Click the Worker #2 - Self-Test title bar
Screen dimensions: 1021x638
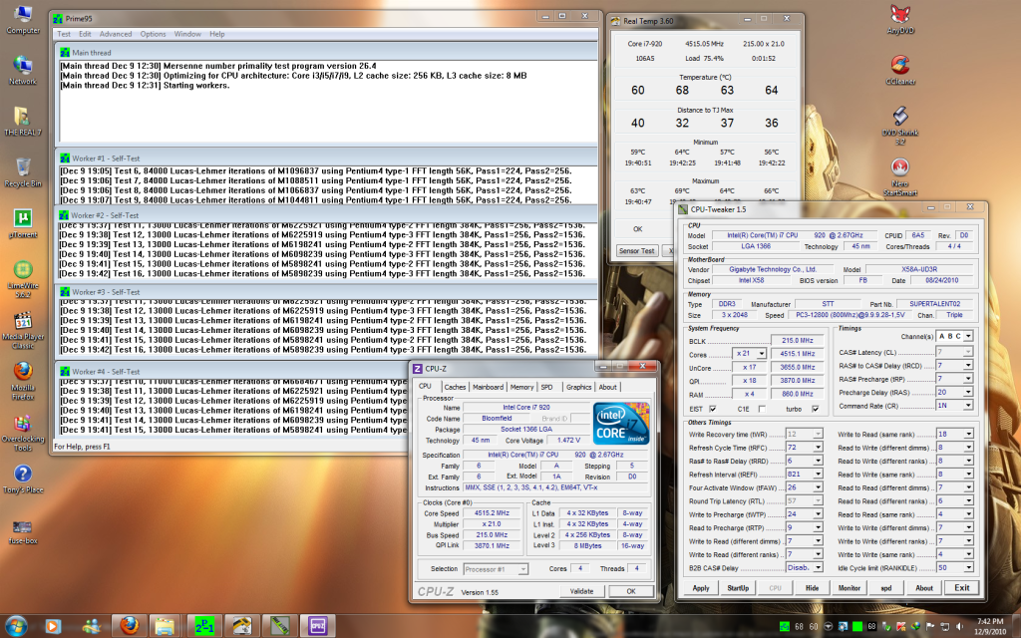[326, 215]
